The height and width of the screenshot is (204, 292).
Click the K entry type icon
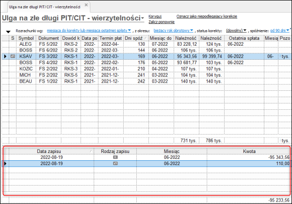coord(115,157)
